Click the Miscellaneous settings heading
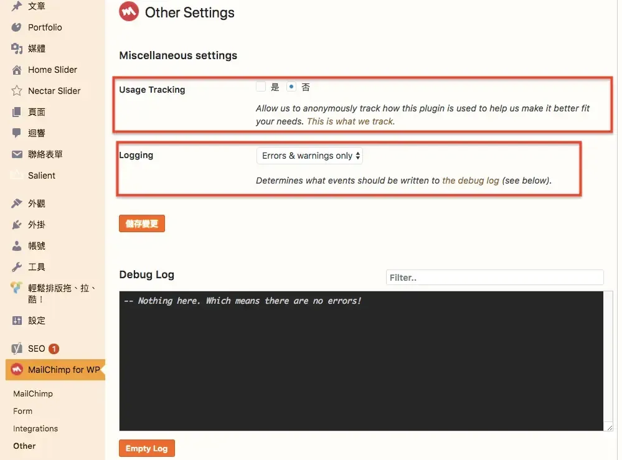 [178, 55]
